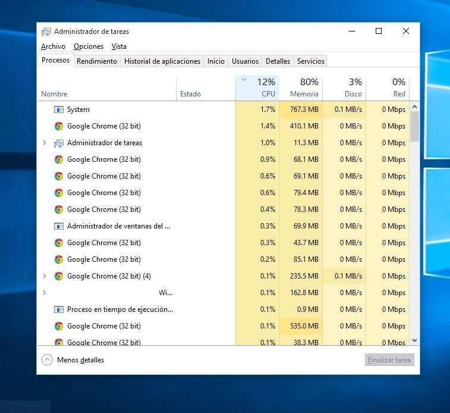The width and height of the screenshot is (450, 413).
Task: Click the process list scrollbar thumb
Action: (x=414, y=127)
